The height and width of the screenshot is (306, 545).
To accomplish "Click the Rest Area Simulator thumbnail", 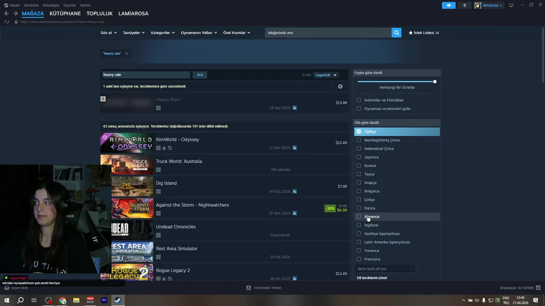I will (x=132, y=252).
